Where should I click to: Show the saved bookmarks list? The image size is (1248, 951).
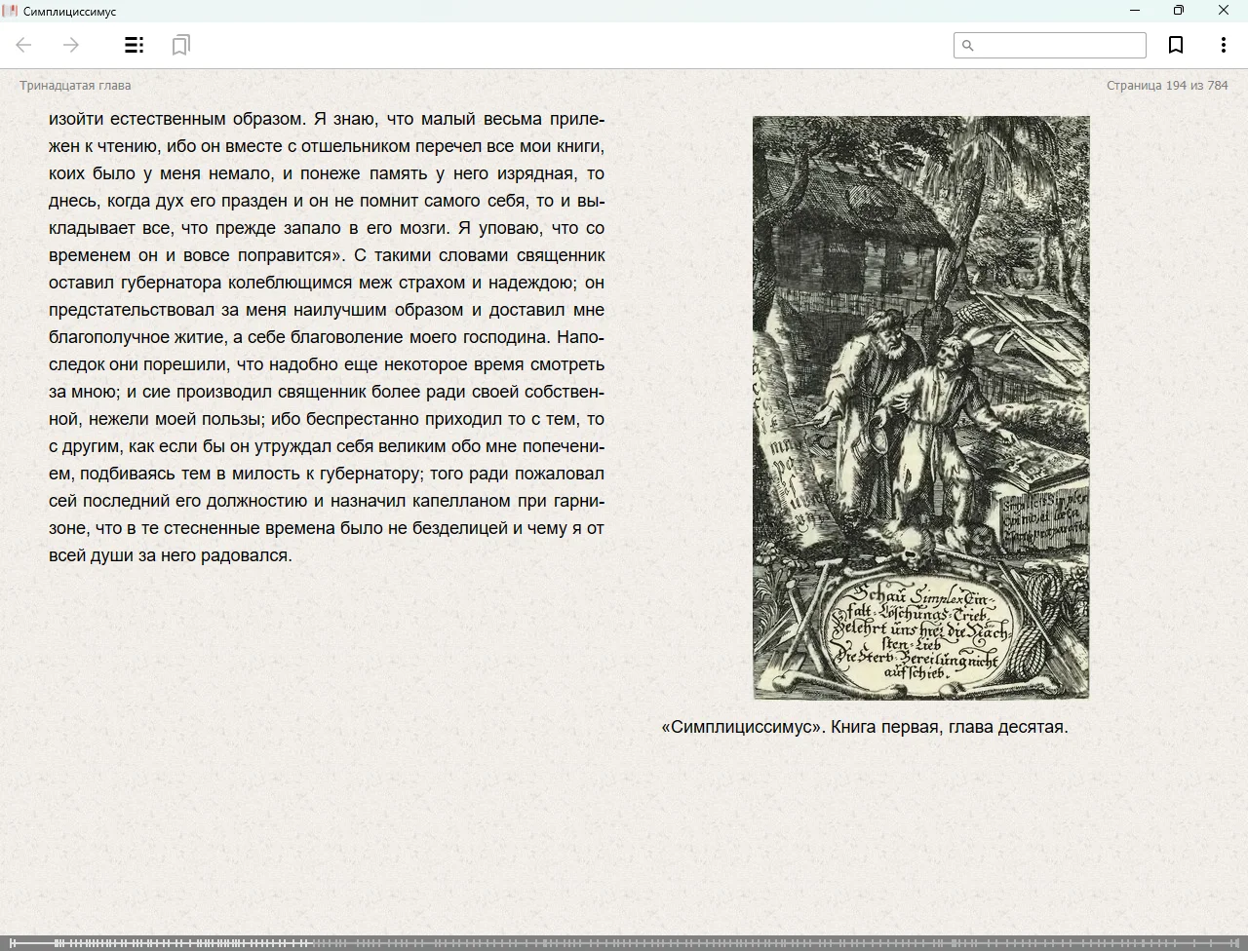click(180, 45)
